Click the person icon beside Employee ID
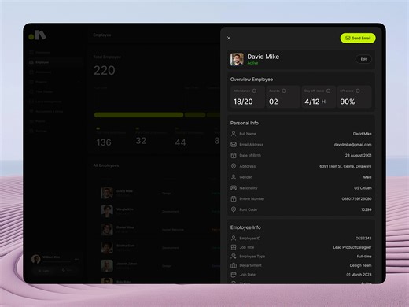This screenshot has height=307, width=409. pos(234,239)
